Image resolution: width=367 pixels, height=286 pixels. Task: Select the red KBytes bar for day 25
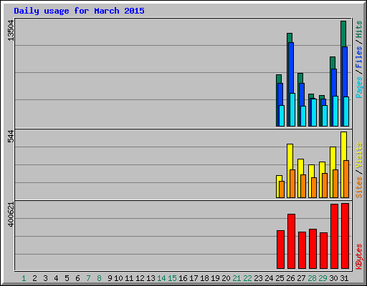pyautogui.click(x=280, y=250)
